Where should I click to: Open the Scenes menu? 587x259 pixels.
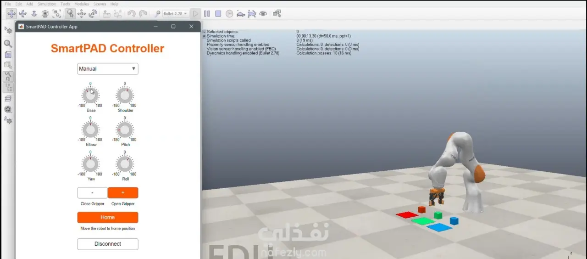(x=100, y=4)
